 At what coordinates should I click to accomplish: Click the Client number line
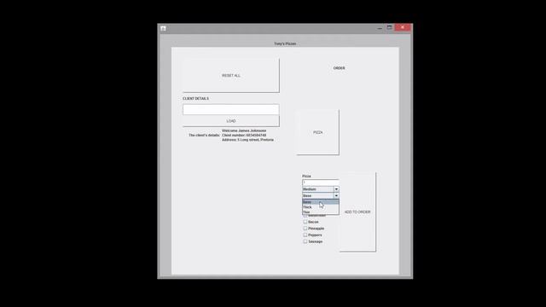(244, 135)
